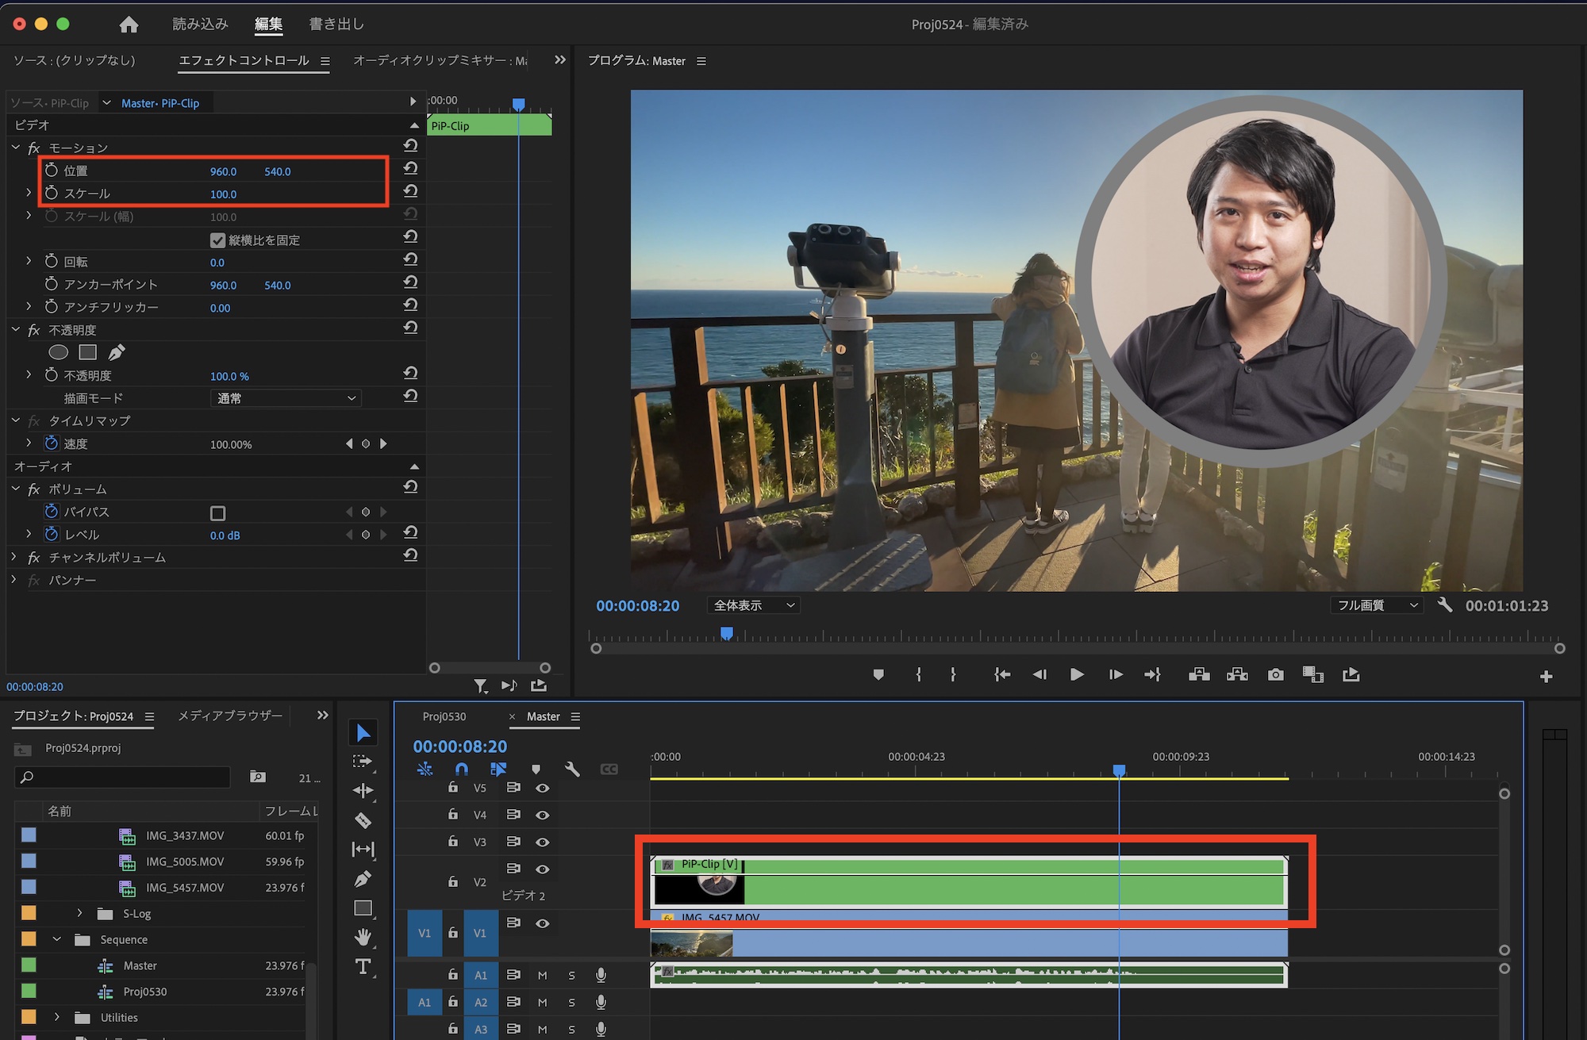The height and width of the screenshot is (1040, 1587).
Task: Switch to the Proj0530 sequence tab
Action: [x=444, y=716]
